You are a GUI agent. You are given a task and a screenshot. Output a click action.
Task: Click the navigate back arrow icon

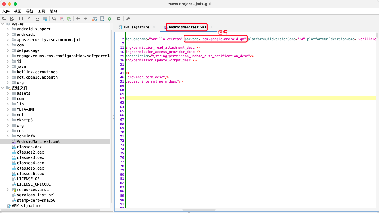tap(78, 19)
